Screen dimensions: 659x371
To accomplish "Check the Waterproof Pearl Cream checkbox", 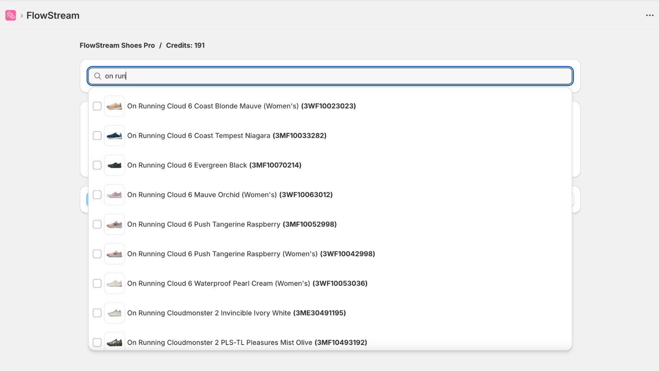I will click(97, 284).
